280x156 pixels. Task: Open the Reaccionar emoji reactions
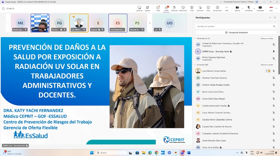183,8
